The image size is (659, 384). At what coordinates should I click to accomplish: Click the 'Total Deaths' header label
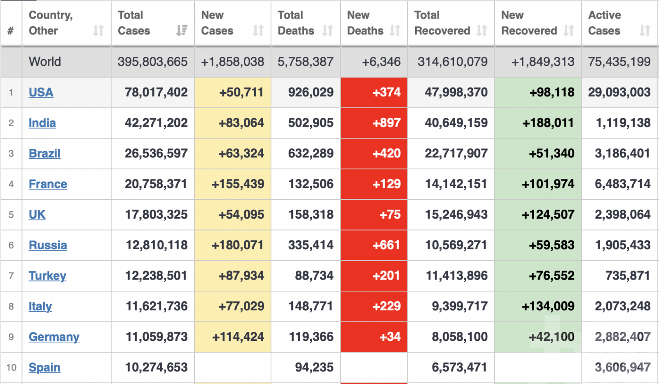(x=296, y=23)
